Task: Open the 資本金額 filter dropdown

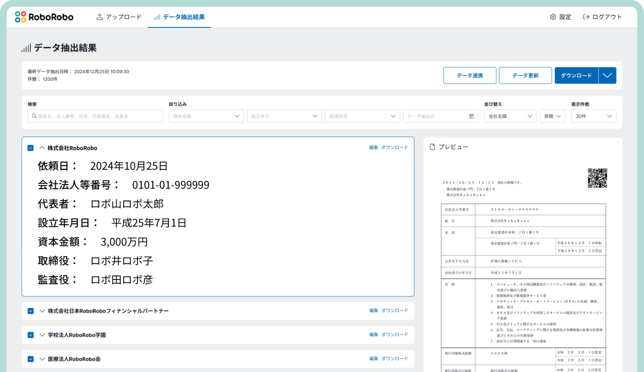Action: 206,116
